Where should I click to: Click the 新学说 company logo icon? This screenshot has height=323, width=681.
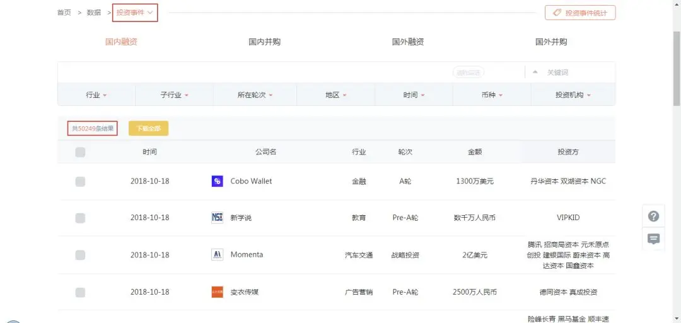point(217,218)
